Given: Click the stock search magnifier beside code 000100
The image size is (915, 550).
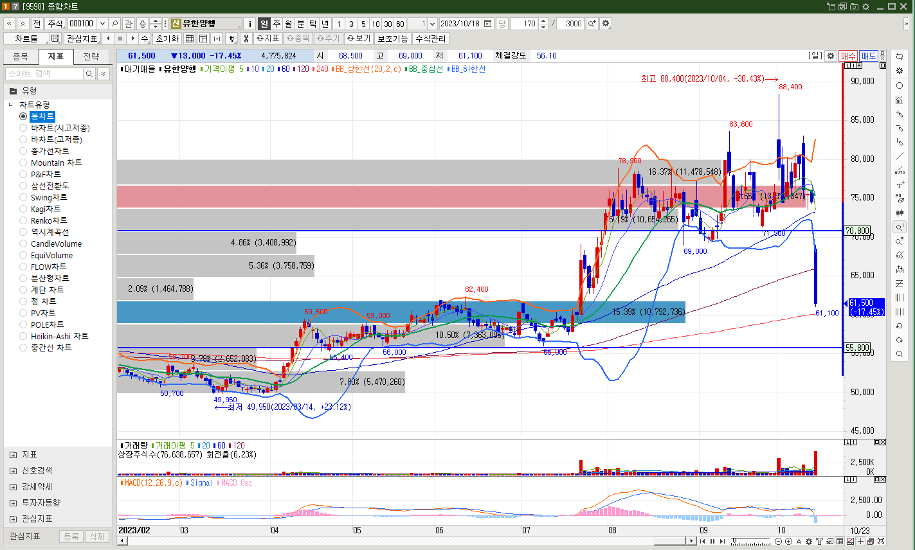Looking at the screenshot, I should pyautogui.click(x=114, y=24).
